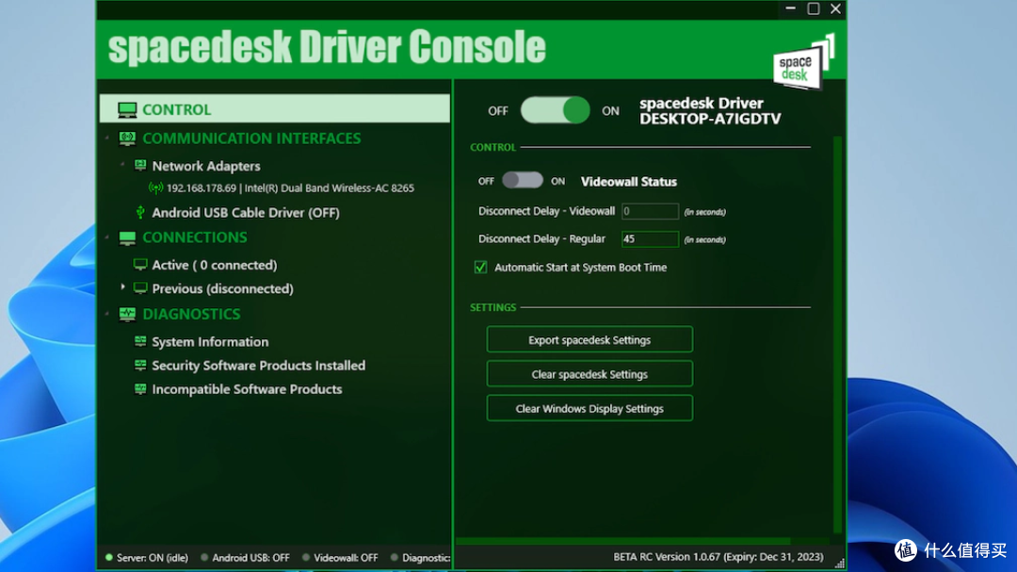
Task: Click the wireless antenna icon for 192.168.178.69
Action: [155, 188]
